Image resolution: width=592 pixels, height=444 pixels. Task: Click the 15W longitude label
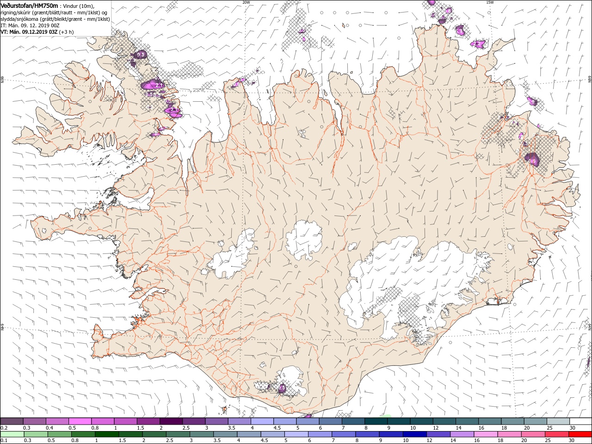490,2
